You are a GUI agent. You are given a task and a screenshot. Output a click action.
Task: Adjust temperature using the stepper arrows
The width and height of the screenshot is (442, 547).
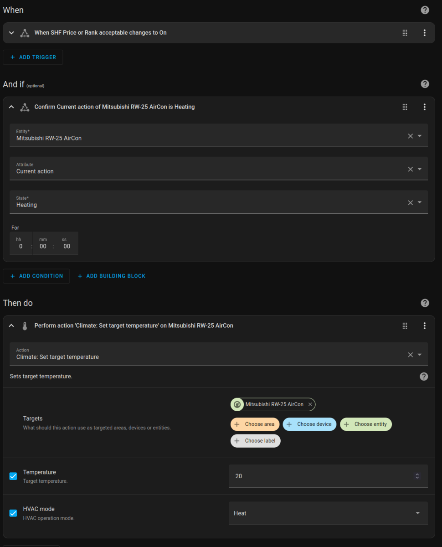(x=417, y=476)
